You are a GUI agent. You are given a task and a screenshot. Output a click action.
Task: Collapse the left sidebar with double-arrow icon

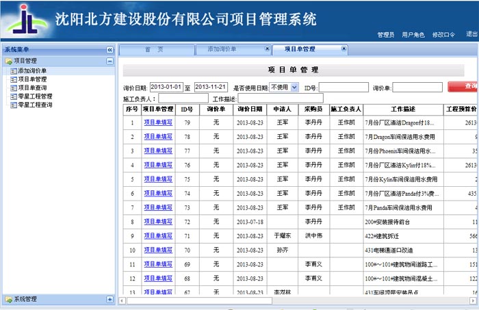point(109,50)
